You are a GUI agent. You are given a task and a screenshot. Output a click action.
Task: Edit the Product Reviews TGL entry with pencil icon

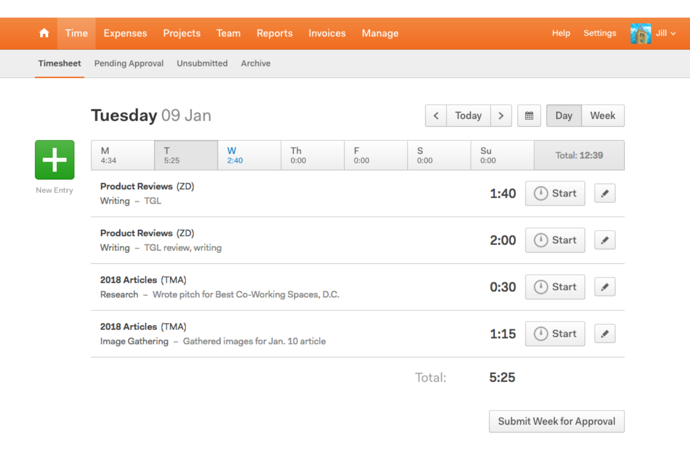coord(605,193)
